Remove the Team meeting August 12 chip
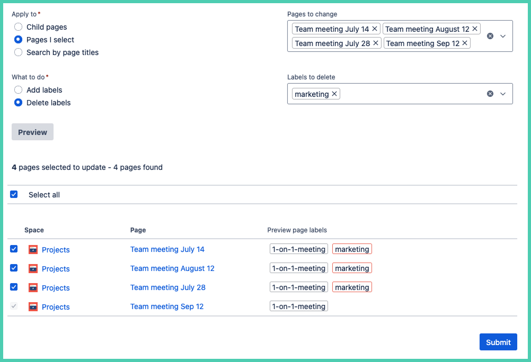 tap(475, 29)
